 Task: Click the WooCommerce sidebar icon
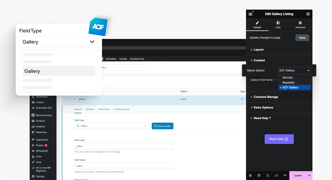click(x=33, y=115)
